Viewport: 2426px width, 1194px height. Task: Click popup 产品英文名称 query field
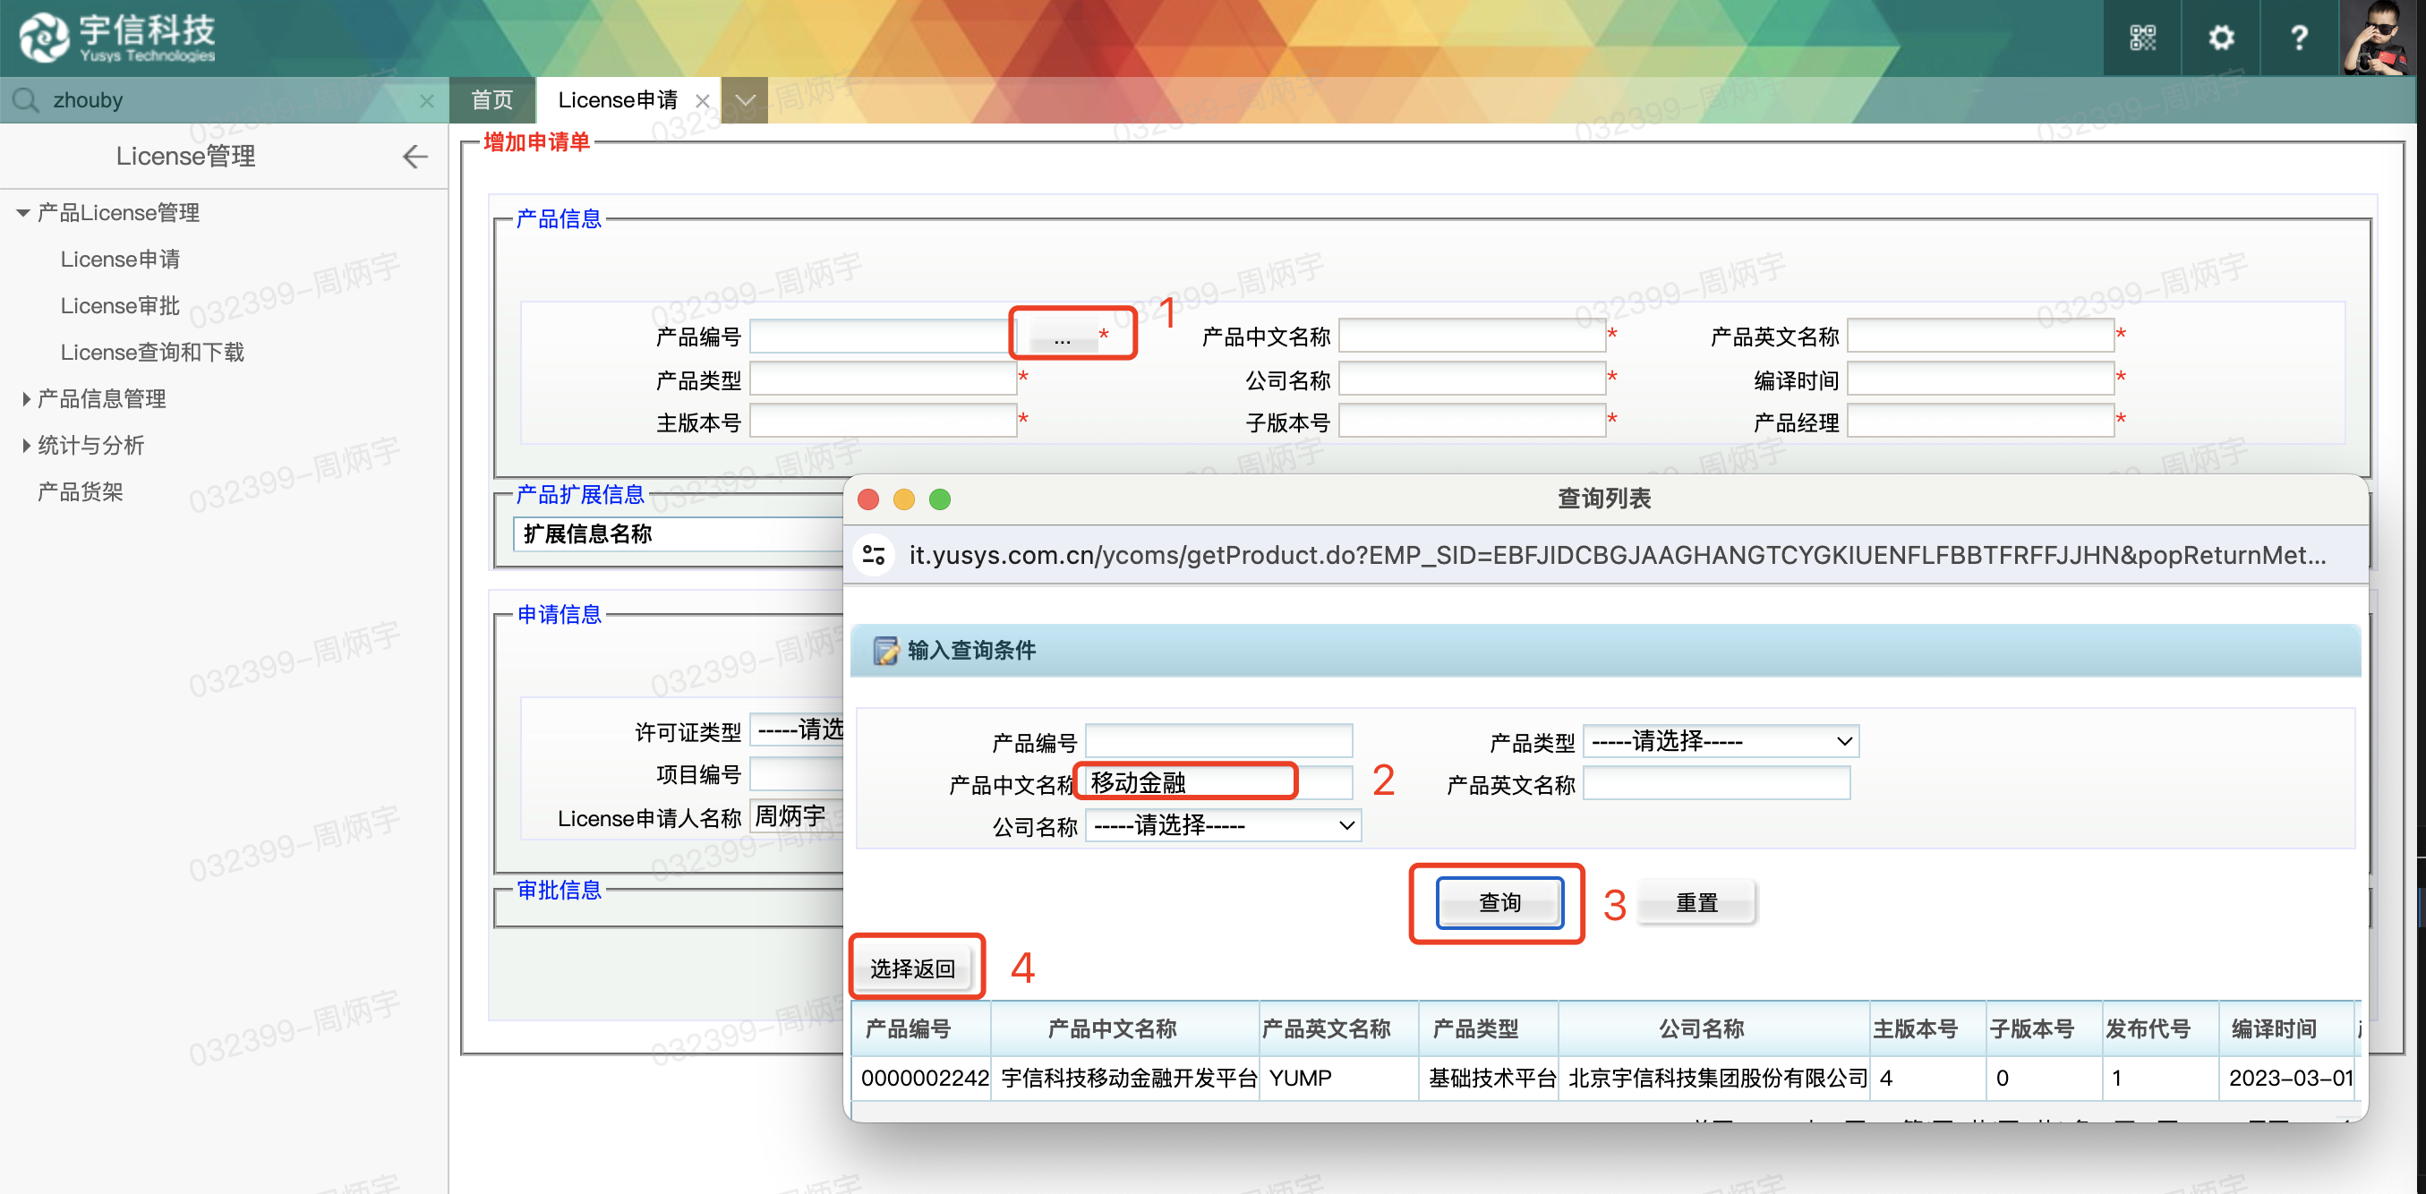1716,782
